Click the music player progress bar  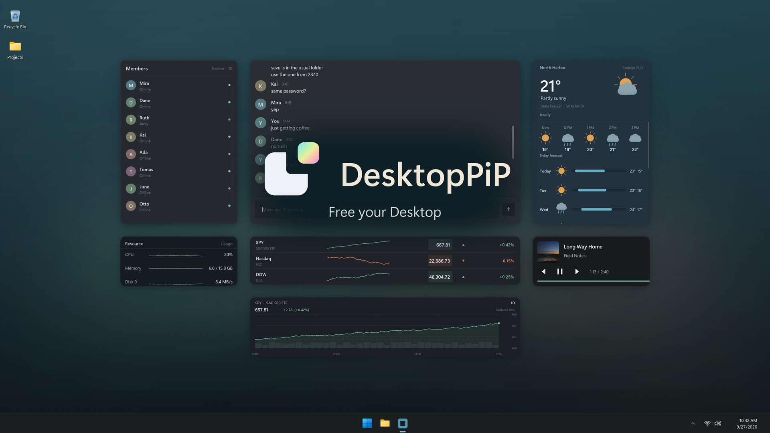point(593,281)
